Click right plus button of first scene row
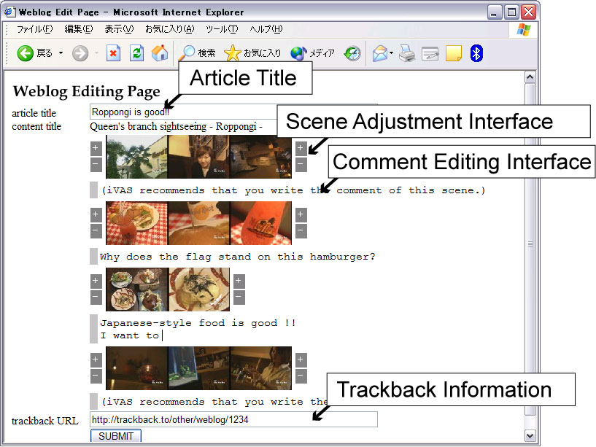Viewport: 596px width, 447px height. tap(301, 148)
